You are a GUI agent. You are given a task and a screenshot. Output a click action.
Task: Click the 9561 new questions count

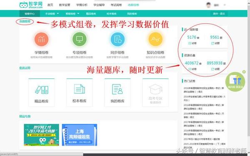[215, 37]
